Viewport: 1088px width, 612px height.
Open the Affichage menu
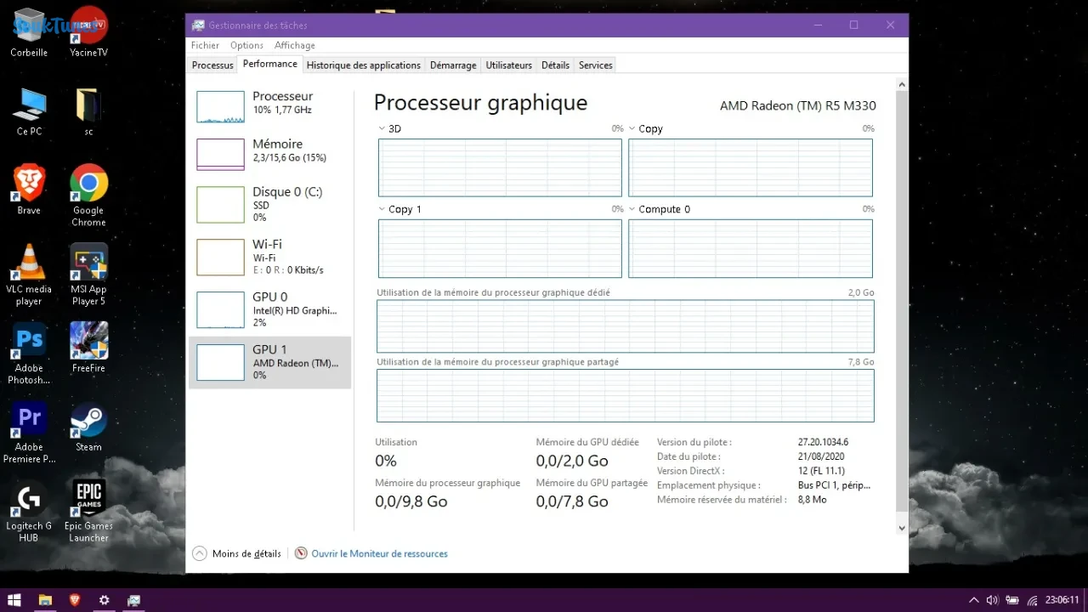(295, 45)
